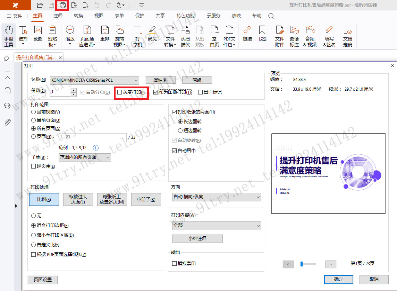
Task: Select the Link (链接) tool
Action: pos(247,35)
